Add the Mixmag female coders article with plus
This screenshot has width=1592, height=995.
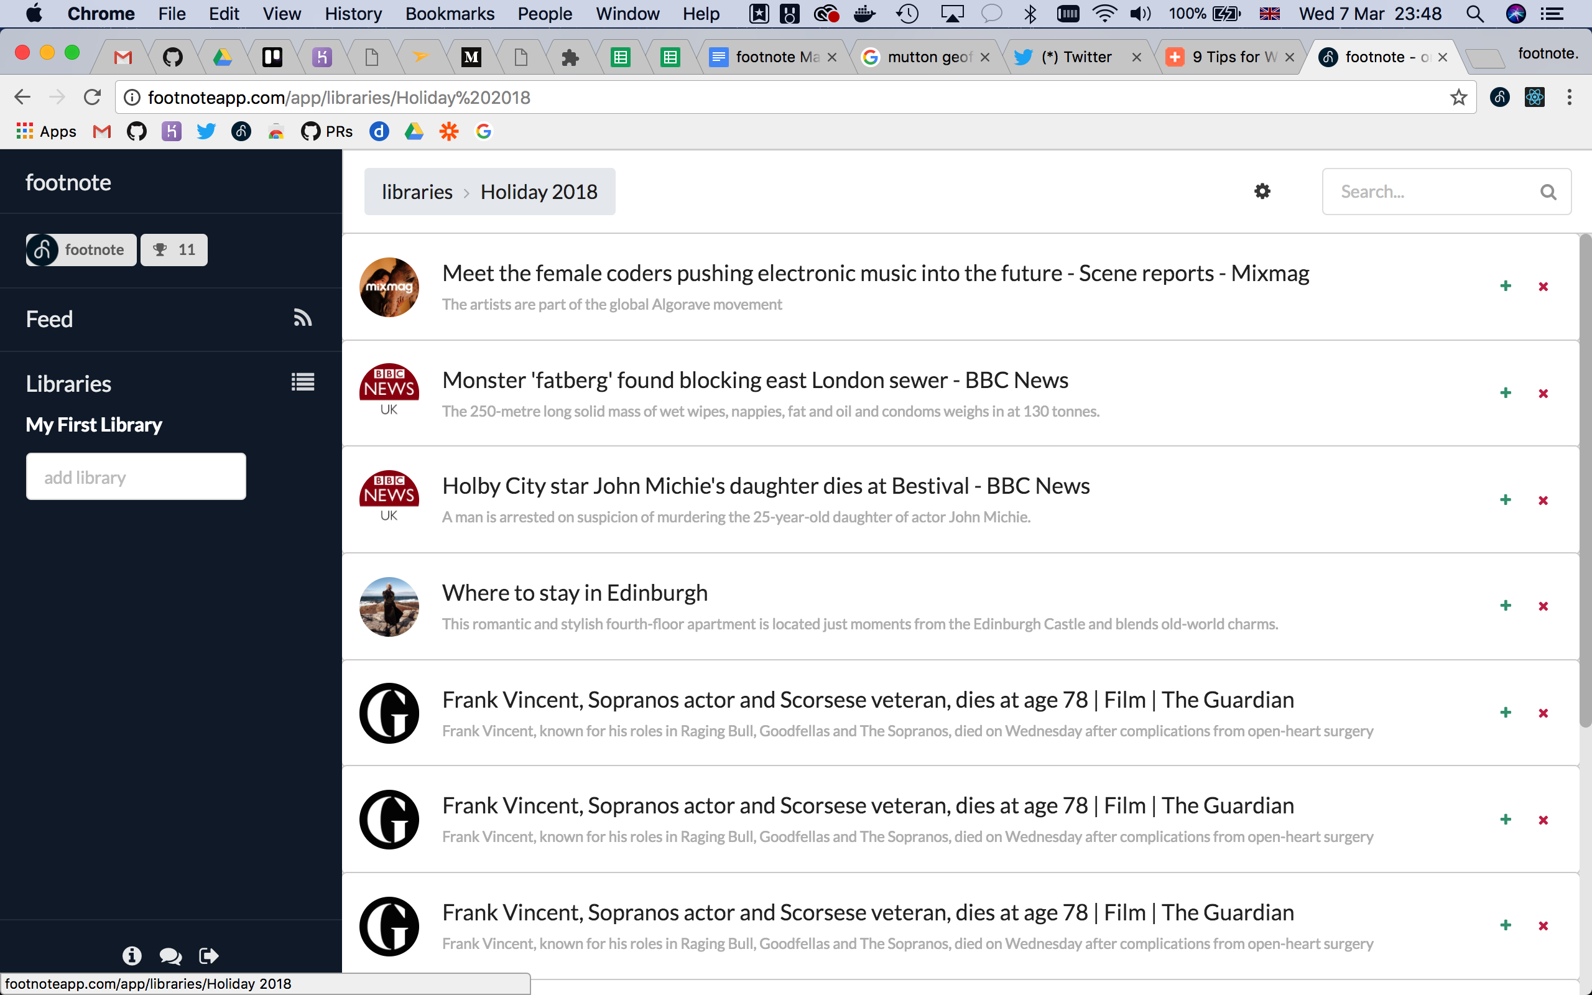point(1505,285)
